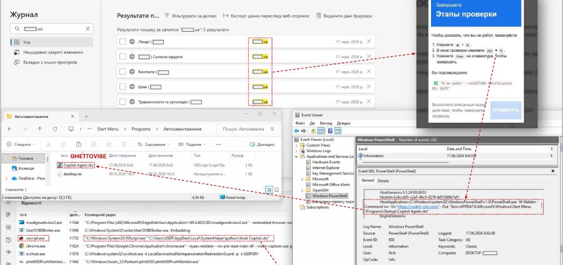Click Event Viewer back arrow toolbar icon
Viewport: 563px width, 265px height.
pyautogui.click(x=297, y=131)
